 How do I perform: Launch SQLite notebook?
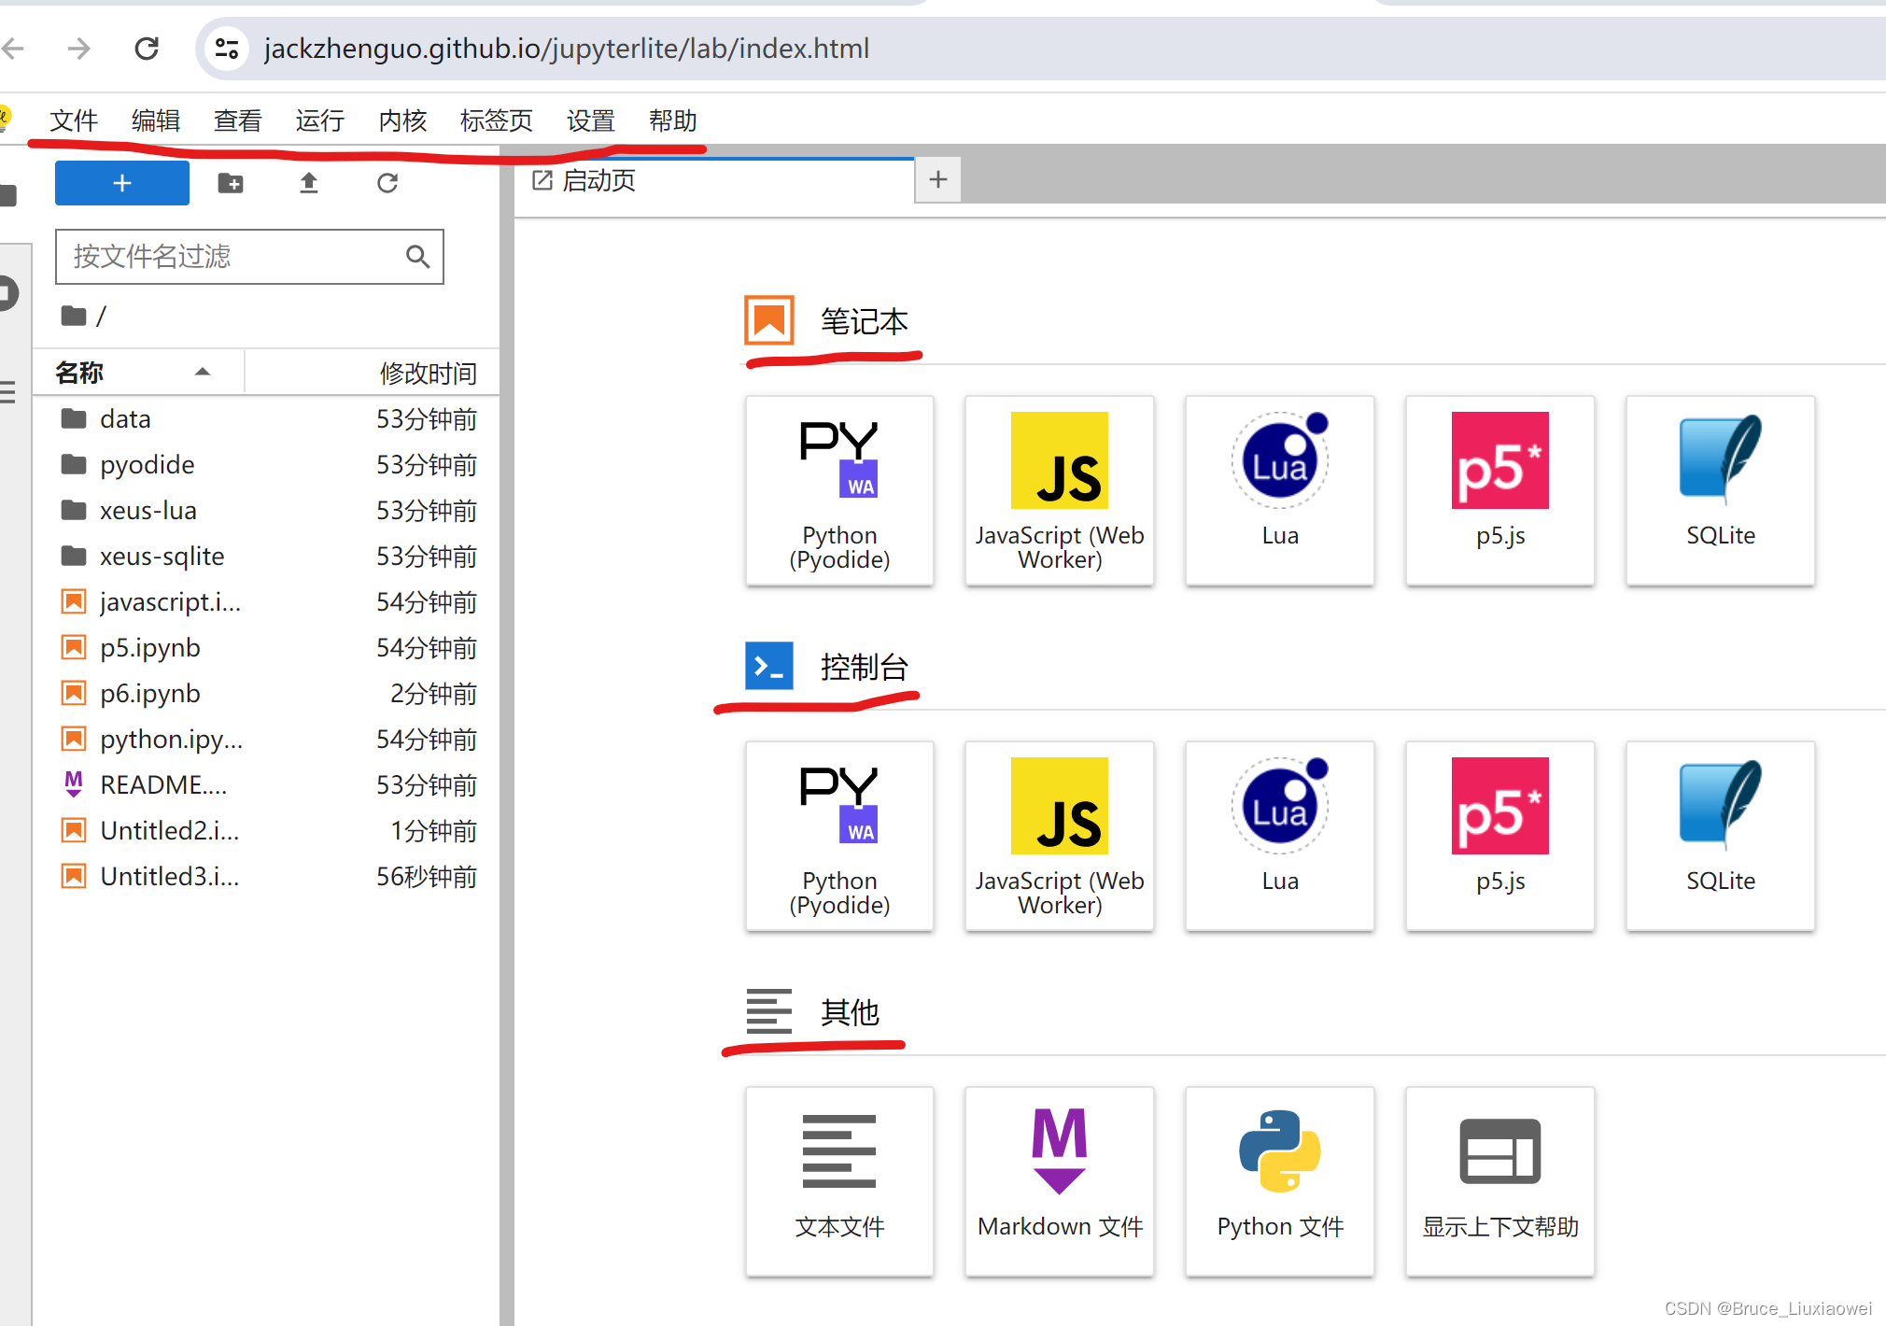pos(1721,491)
